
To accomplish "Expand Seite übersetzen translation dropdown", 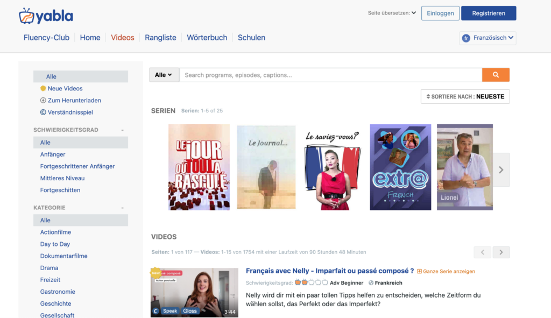I will pos(392,13).
